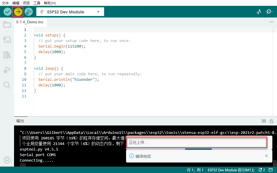This screenshot has height=173, width=277.
Task: Select the 6.1.4_Demo.ino tab
Action: 30,22
